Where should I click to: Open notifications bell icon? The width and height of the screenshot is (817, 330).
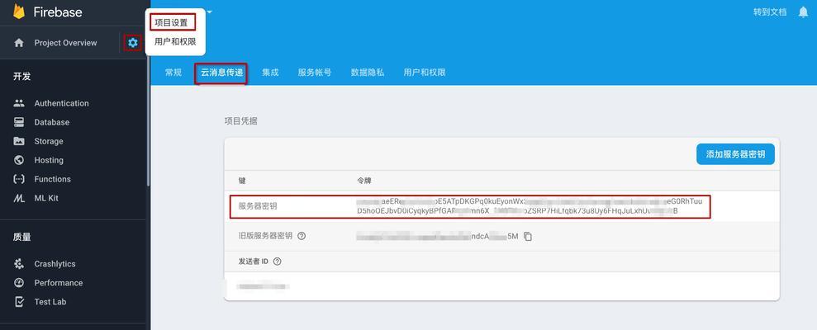[803, 12]
